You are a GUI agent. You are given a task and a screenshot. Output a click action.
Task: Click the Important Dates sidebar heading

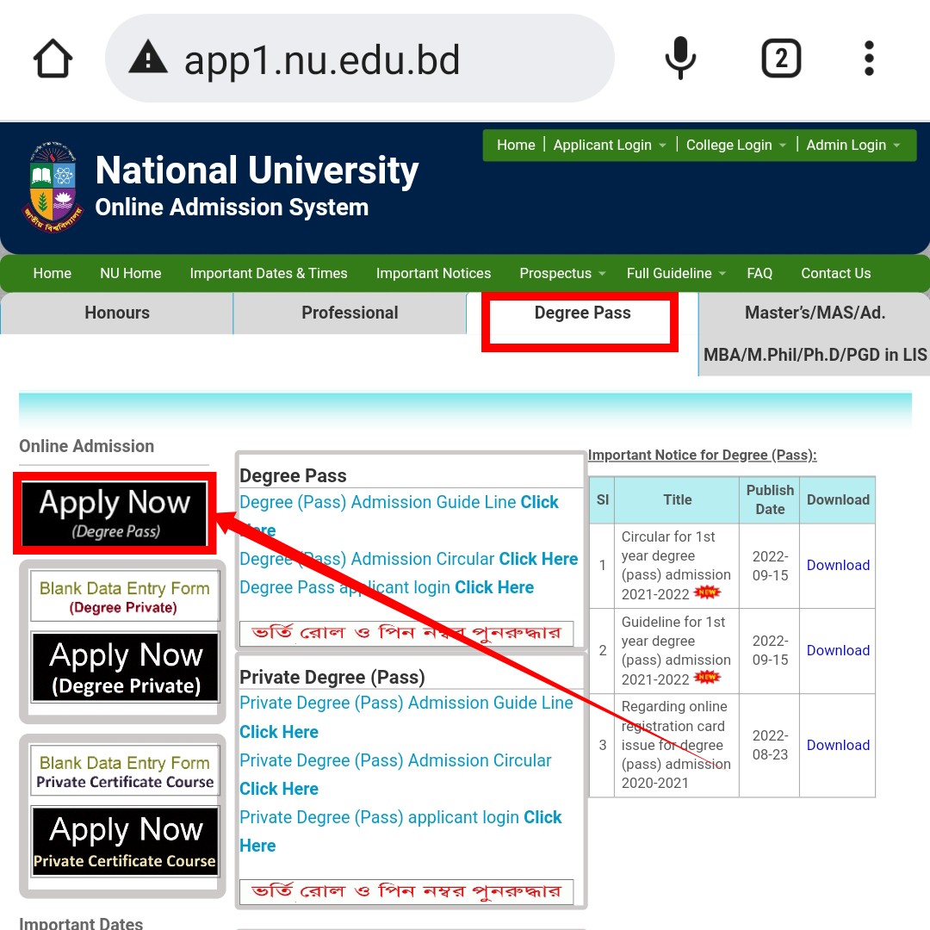[81, 923]
